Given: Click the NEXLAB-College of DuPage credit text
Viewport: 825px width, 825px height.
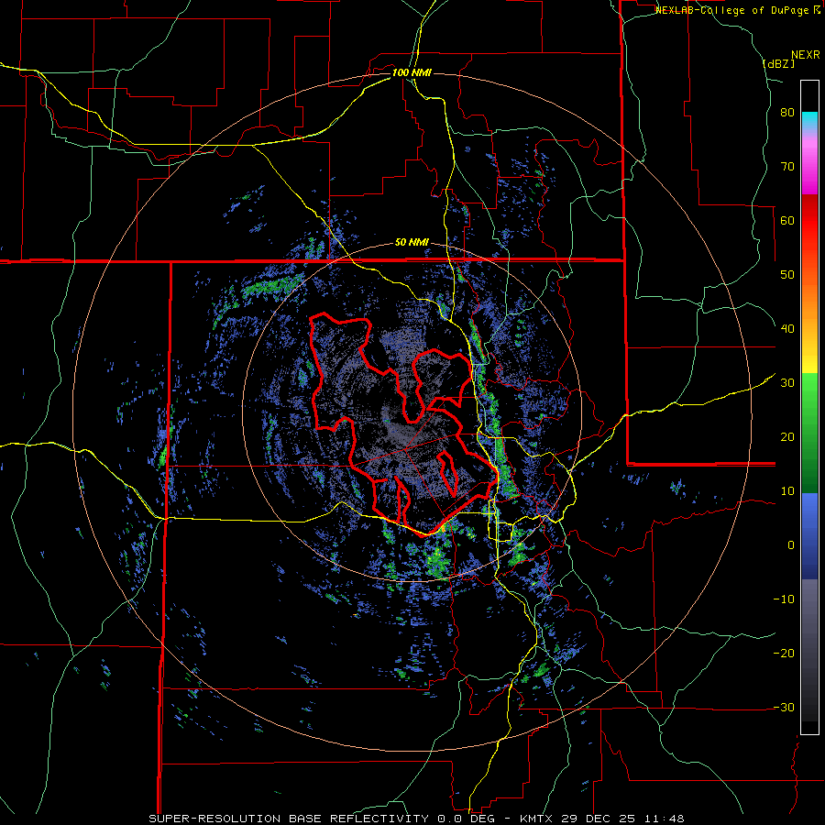Looking at the screenshot, I should pos(737,10).
